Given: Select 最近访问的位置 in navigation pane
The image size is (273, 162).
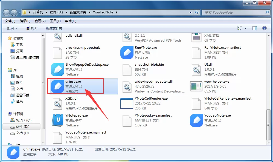Looking at the screenshot, I should [x=25, y=57].
